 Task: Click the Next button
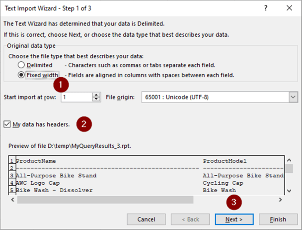[x=234, y=219]
